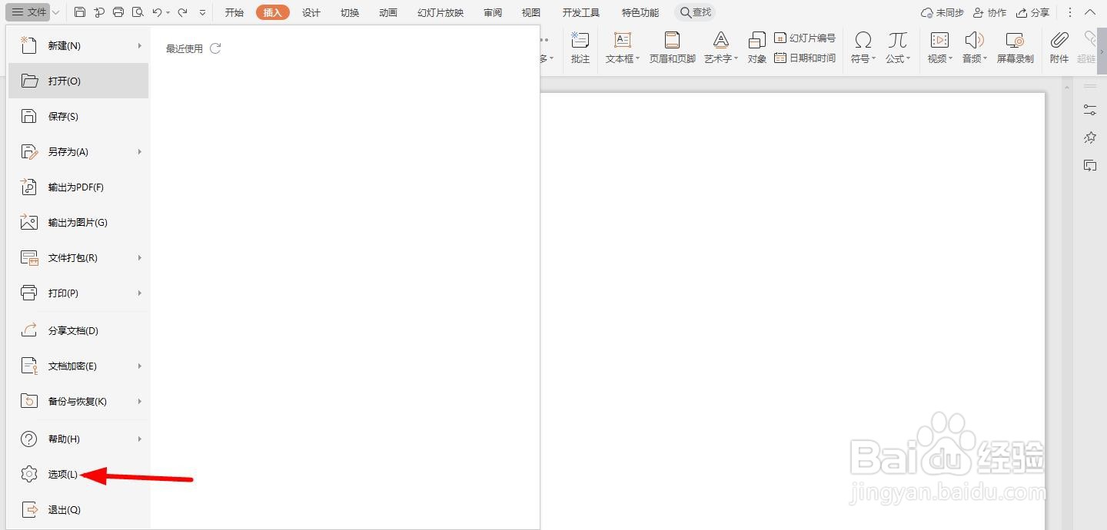This screenshot has width=1107, height=530.
Task: Expand the arrow beside 文件 menu
Action: tap(55, 12)
